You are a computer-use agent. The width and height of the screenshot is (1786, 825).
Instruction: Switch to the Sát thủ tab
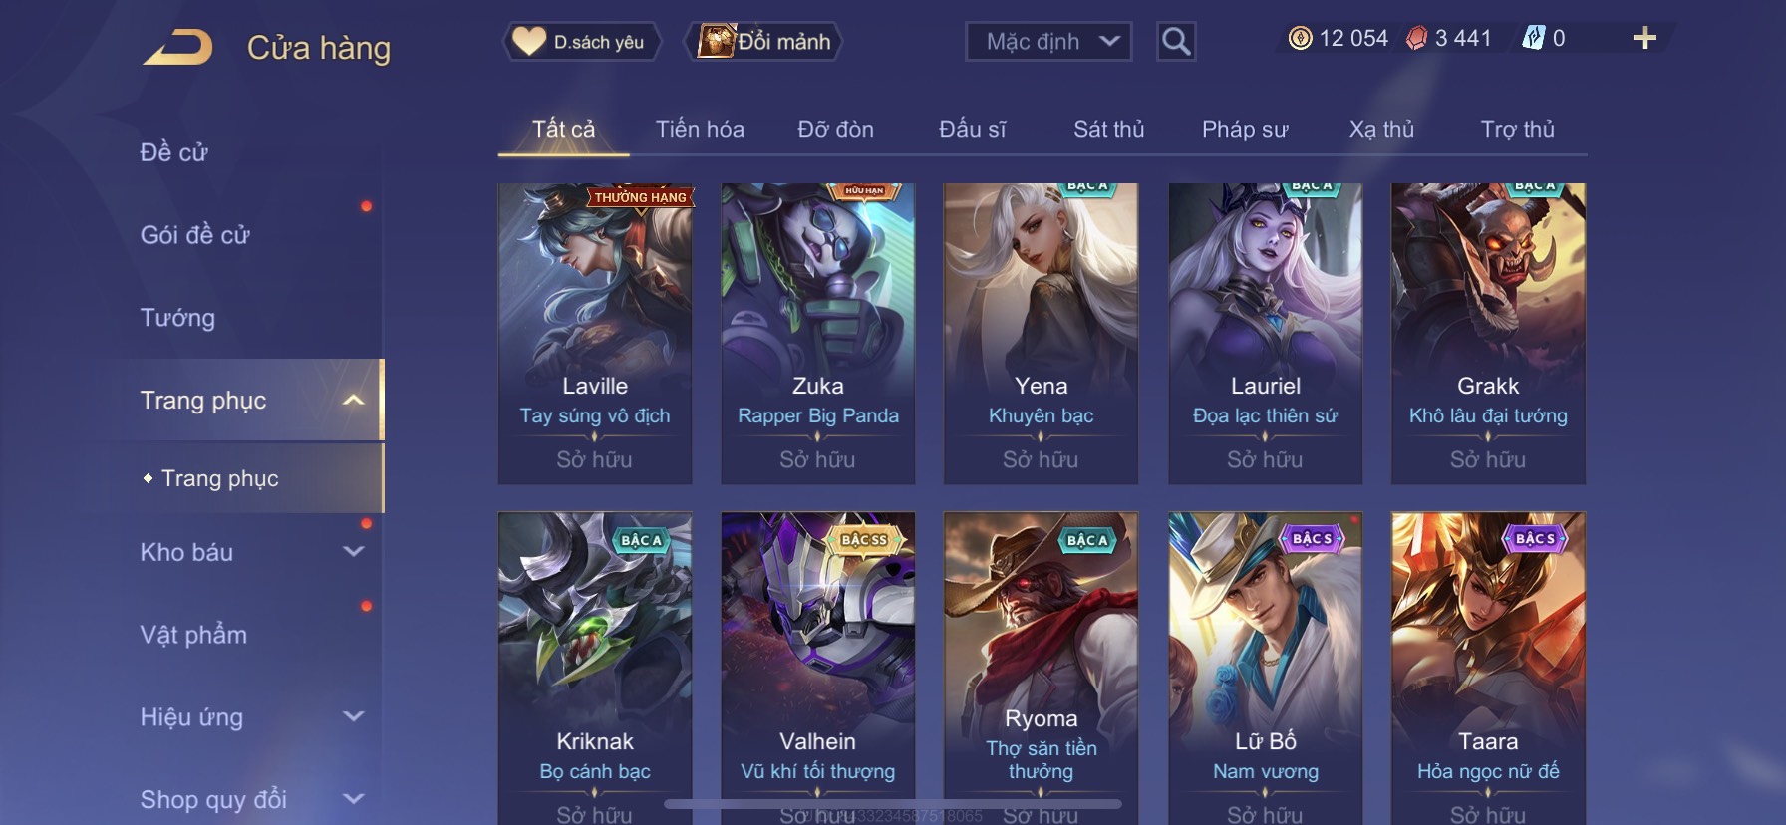[1108, 130]
